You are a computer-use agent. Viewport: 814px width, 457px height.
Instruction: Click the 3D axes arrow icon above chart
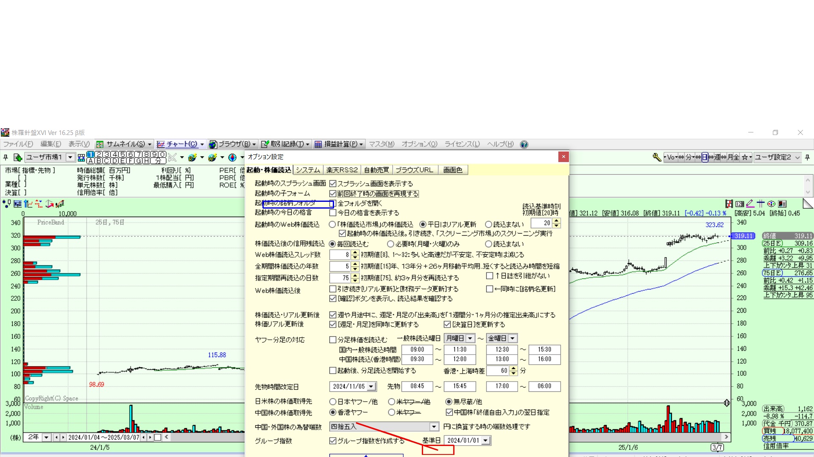pos(50,204)
